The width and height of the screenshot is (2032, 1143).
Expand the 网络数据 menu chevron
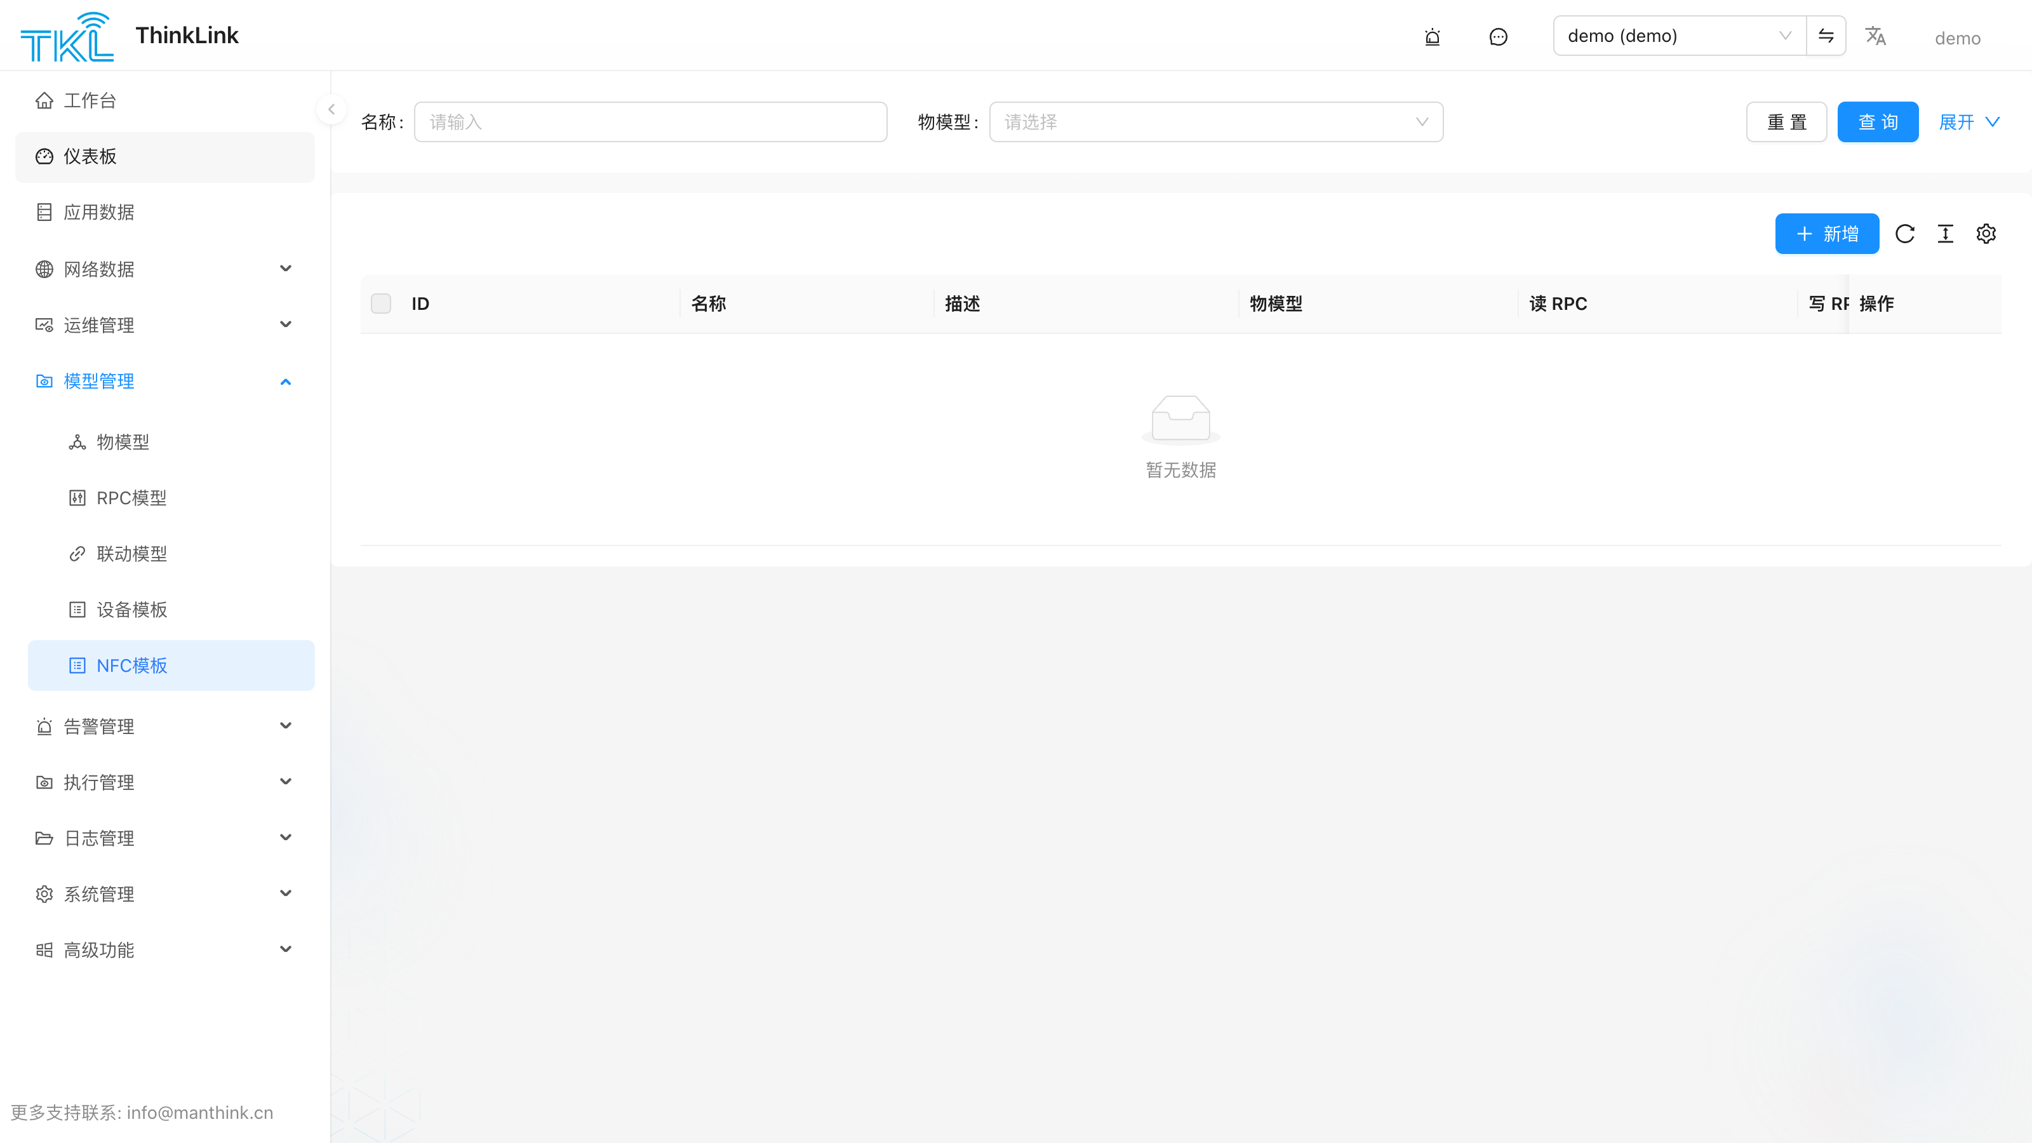point(286,269)
